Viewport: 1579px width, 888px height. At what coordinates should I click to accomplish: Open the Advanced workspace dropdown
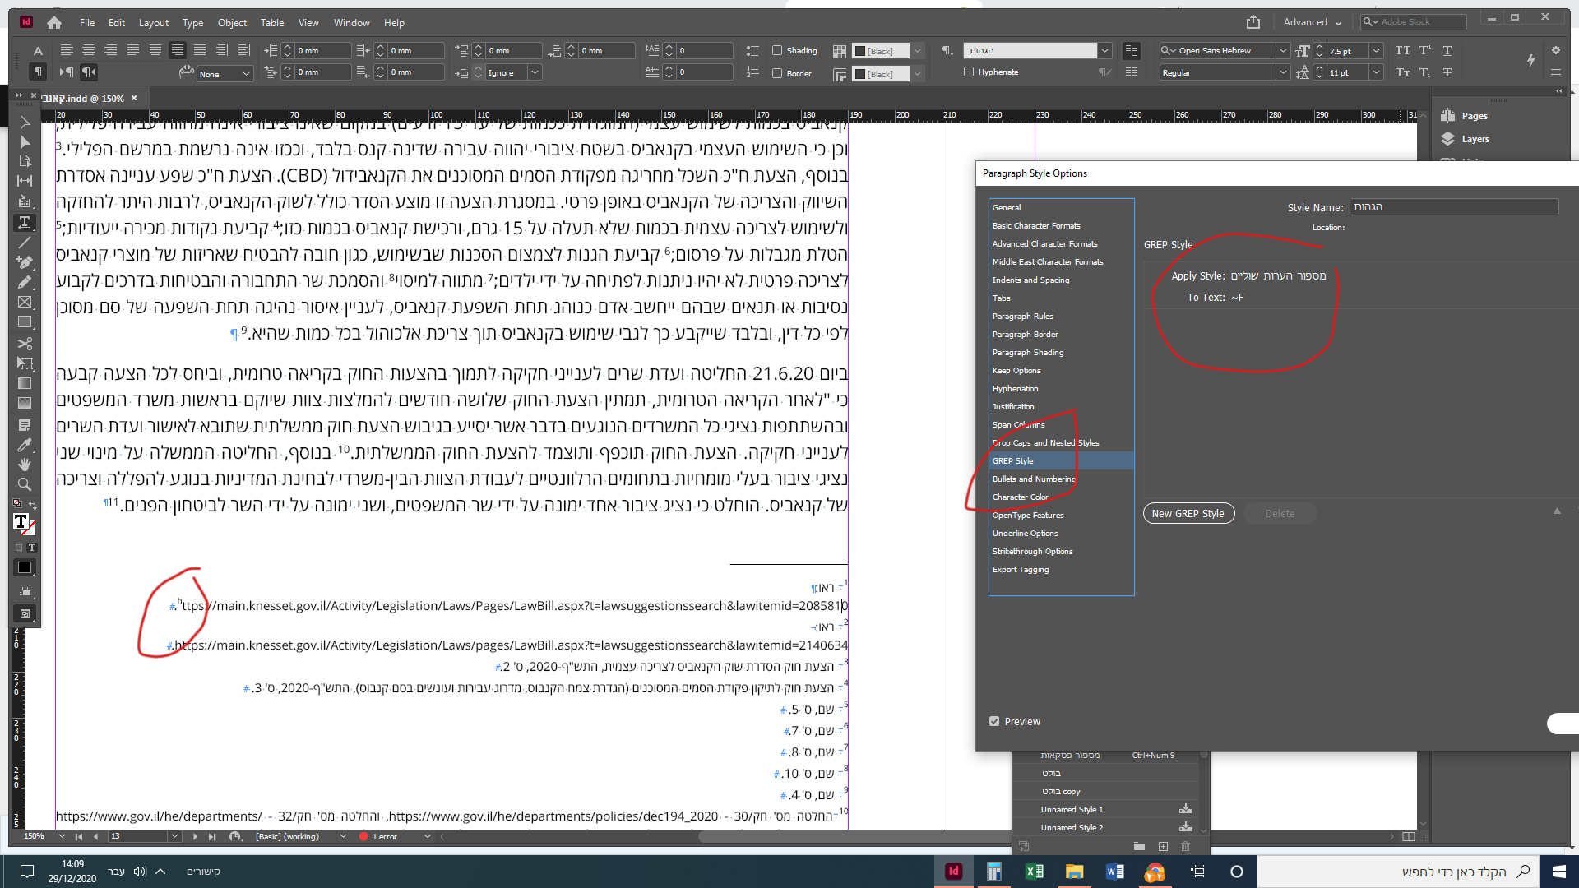[x=1313, y=22]
